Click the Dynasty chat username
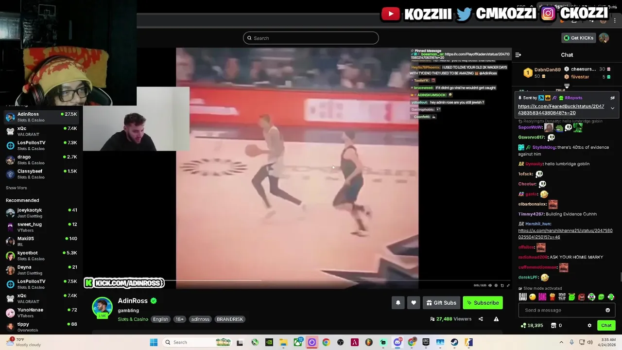 pyautogui.click(x=533, y=164)
